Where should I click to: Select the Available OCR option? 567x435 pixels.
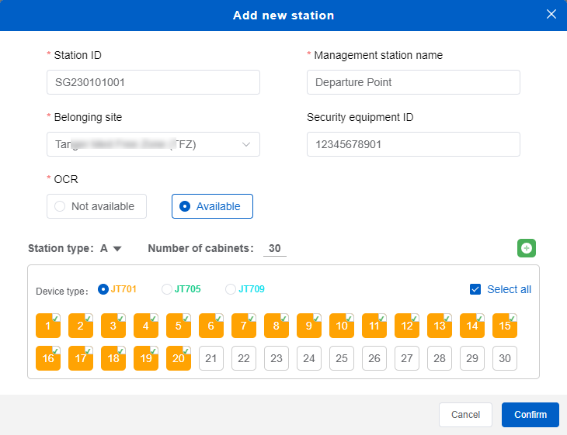pos(212,206)
